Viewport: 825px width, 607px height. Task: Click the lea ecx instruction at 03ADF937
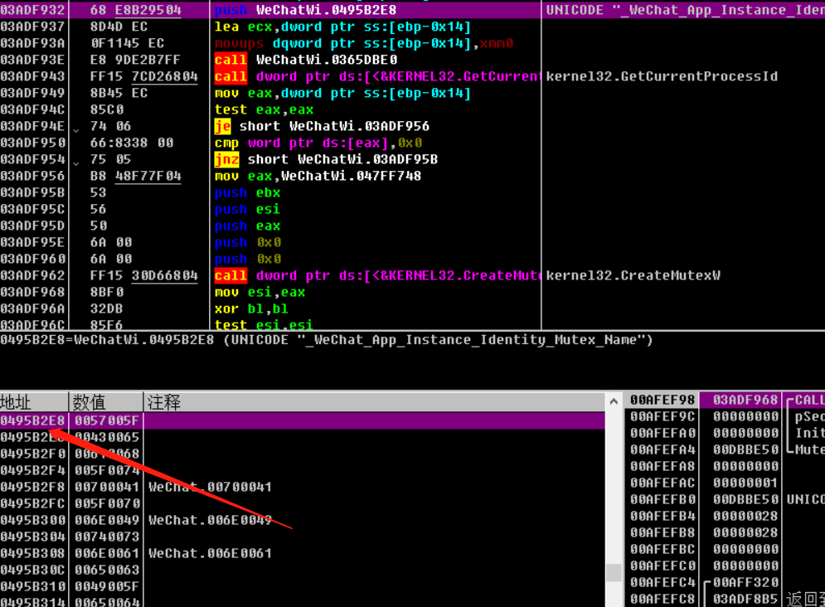(x=342, y=27)
